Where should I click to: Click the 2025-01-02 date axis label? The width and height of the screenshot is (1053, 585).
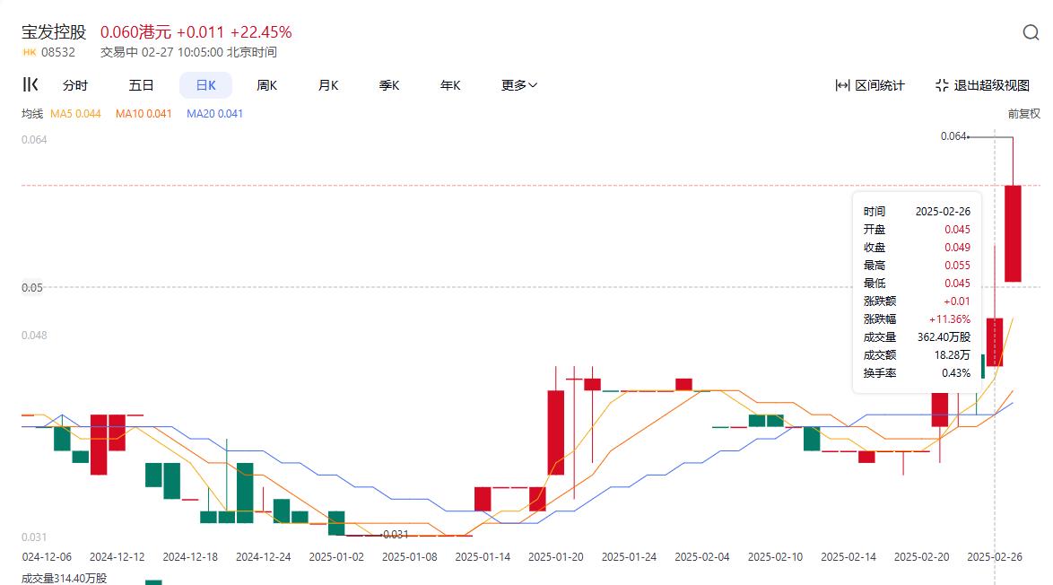coord(336,557)
